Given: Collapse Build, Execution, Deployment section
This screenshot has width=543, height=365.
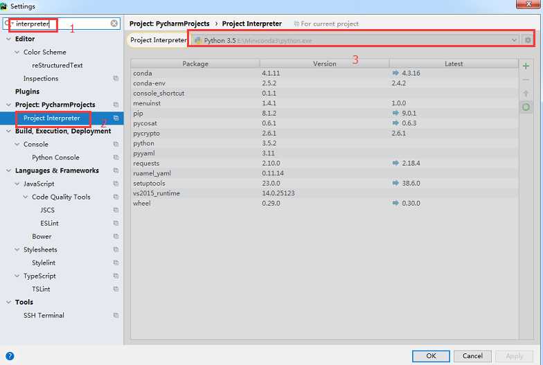Looking at the screenshot, I should point(8,131).
